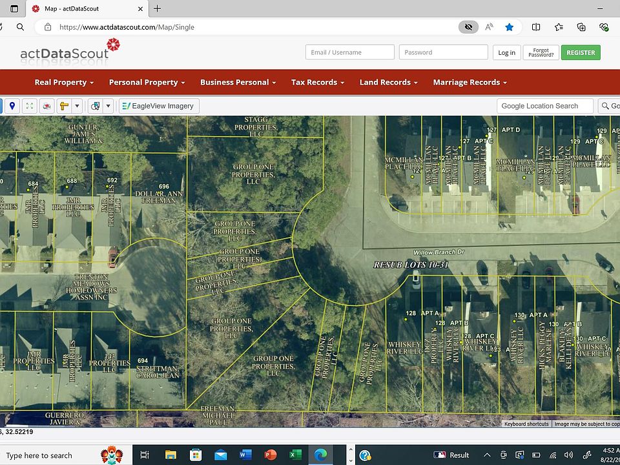Click the 127 APT D address label
The image size is (620, 465).
click(x=503, y=130)
